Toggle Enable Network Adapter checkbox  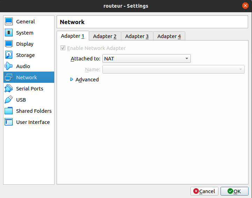[x=63, y=48]
